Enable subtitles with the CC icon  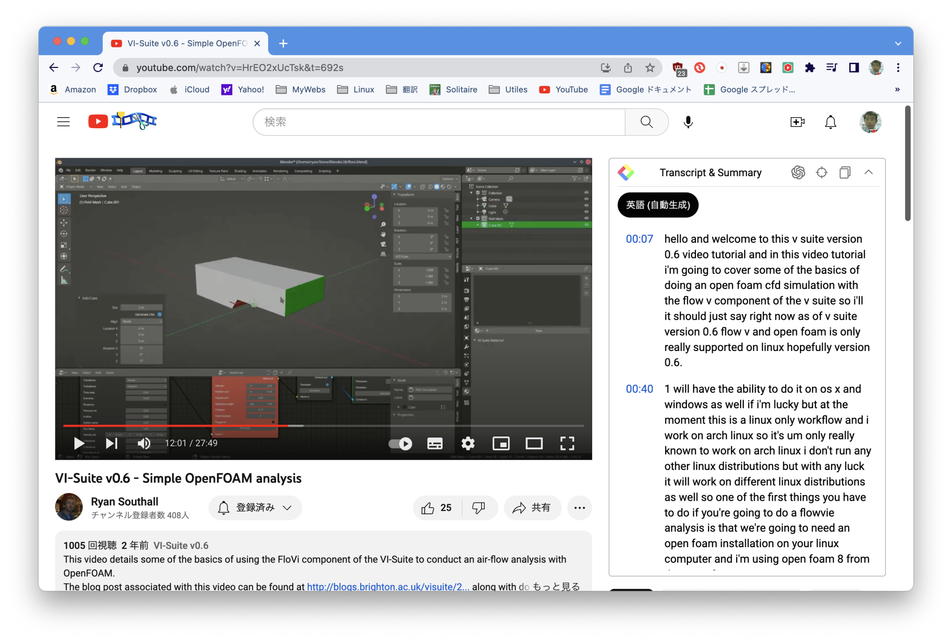[x=435, y=443]
